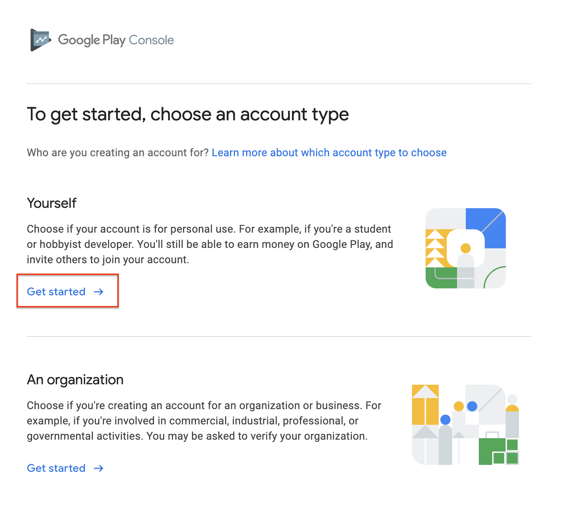Click the 'Google Play Console' title text
This screenshot has height=505, width=561.
[116, 40]
